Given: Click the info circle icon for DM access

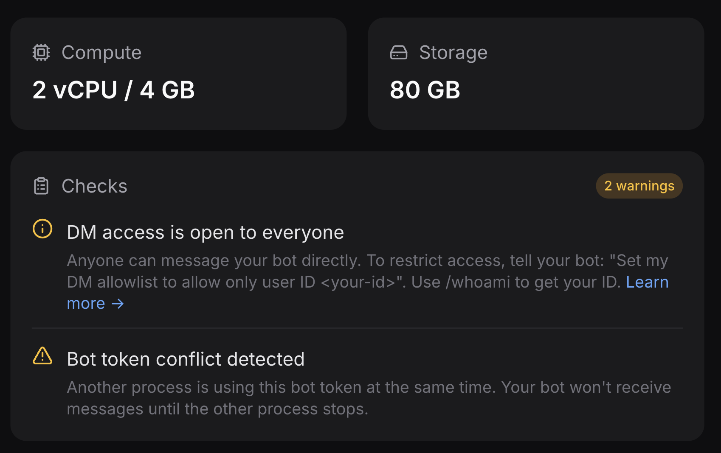Looking at the screenshot, I should click(42, 229).
